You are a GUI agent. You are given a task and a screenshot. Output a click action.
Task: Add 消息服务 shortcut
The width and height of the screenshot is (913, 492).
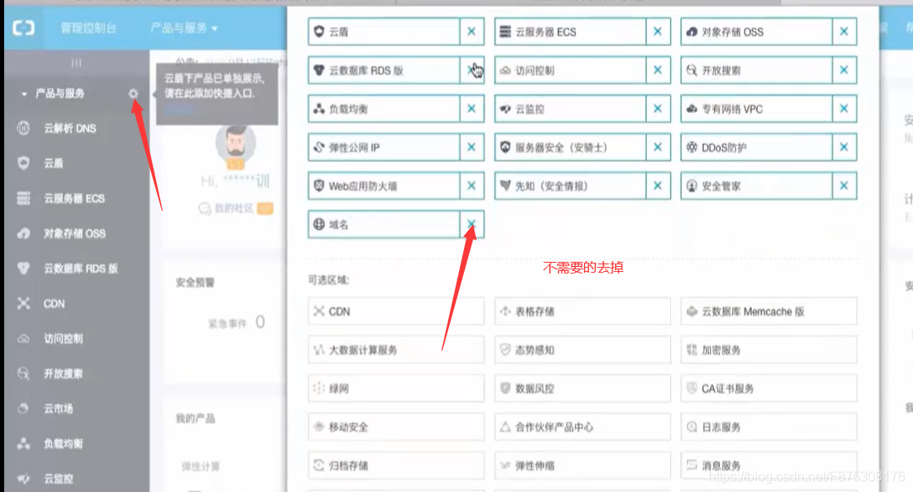pos(769,465)
